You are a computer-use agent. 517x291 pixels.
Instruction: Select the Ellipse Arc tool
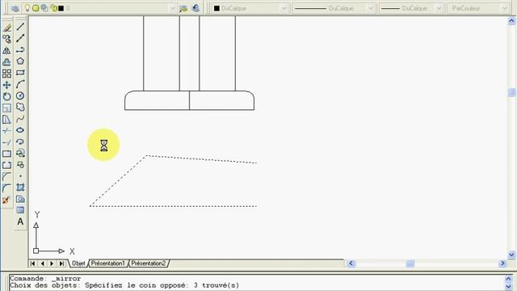[20, 141]
